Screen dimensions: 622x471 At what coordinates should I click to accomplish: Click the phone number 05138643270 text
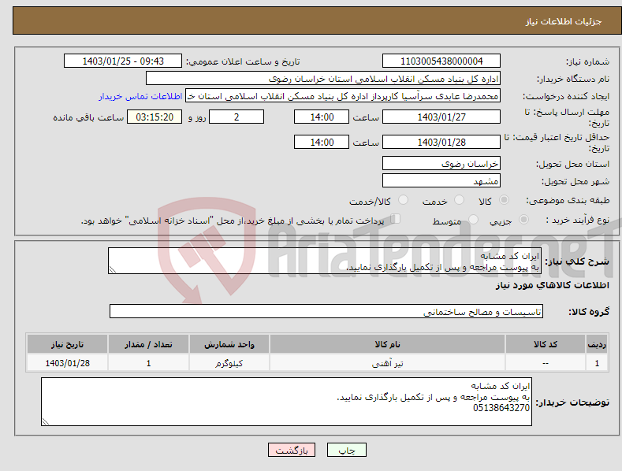pos(501,408)
